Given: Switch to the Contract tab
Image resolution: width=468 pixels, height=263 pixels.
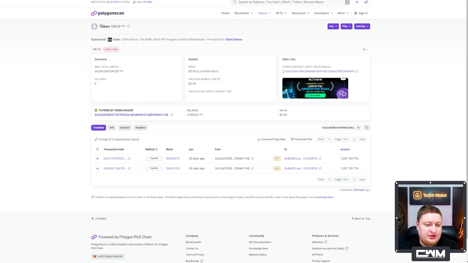Looking at the screenshot, I should 125,127.
